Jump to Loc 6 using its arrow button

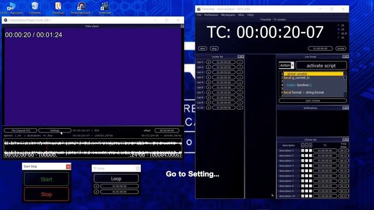240,87
